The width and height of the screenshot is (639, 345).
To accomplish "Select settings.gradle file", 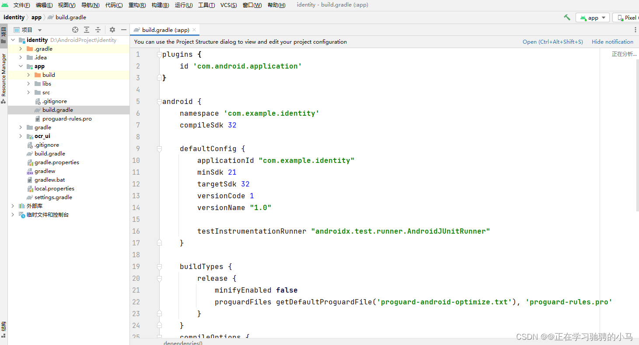I will coord(53,197).
